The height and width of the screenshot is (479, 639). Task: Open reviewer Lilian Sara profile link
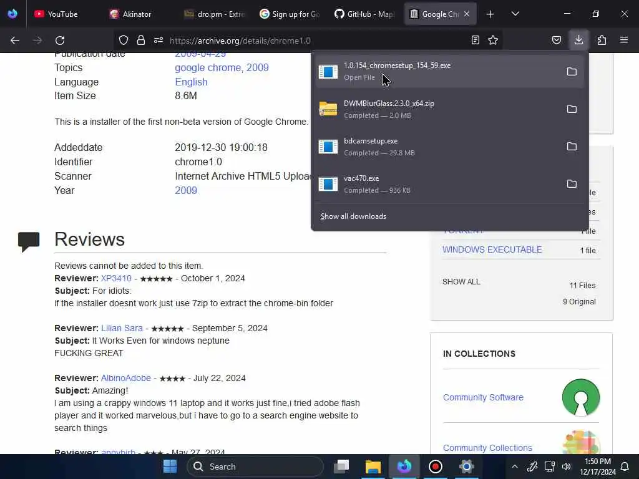click(x=122, y=328)
